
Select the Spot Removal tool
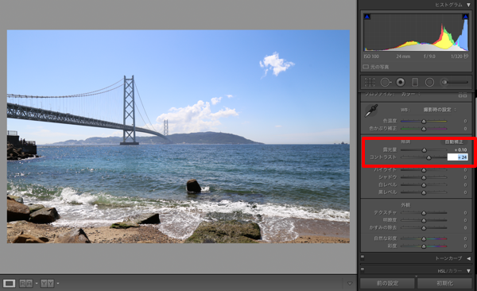tap(386, 82)
